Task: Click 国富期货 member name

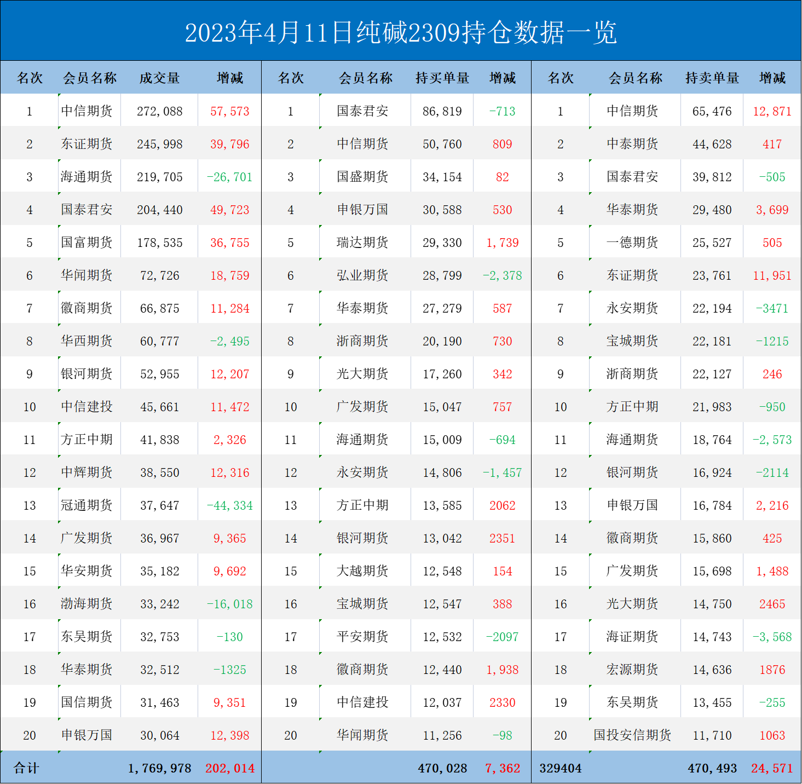Action: [x=86, y=243]
